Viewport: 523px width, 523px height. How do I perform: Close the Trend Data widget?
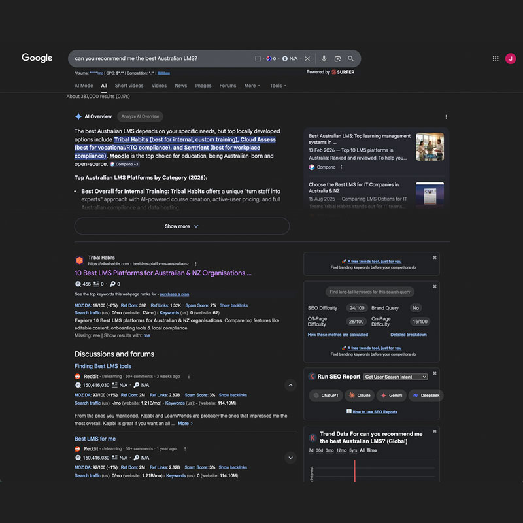pos(434,431)
